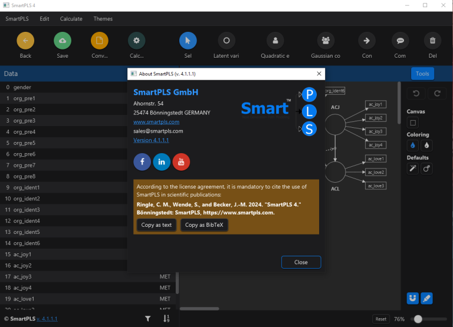Click the v. 4.1.1.1 link in status bar
Screen dimensions: 453x327
pos(47,319)
